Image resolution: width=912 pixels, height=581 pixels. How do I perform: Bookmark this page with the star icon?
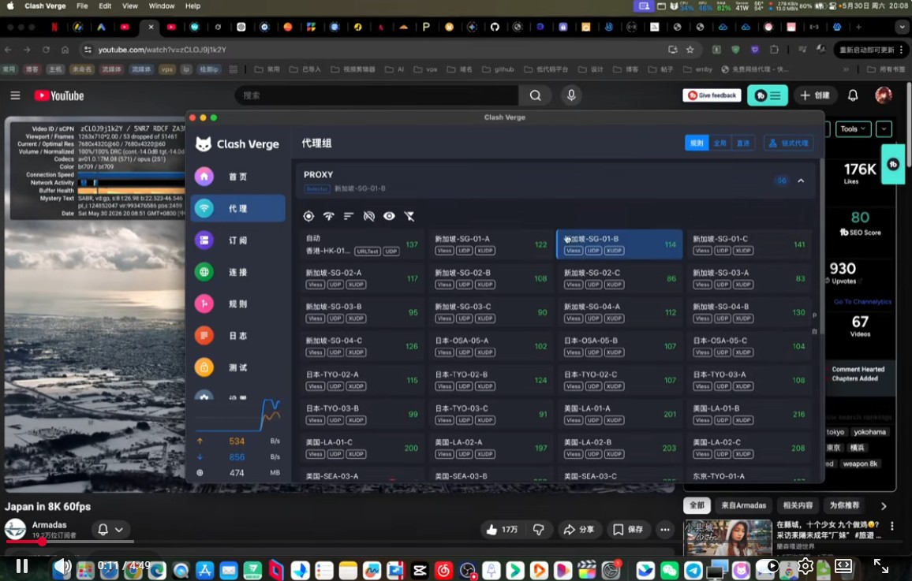(690, 50)
